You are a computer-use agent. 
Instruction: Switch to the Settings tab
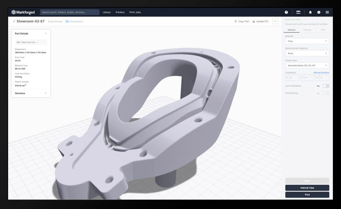click(307, 30)
